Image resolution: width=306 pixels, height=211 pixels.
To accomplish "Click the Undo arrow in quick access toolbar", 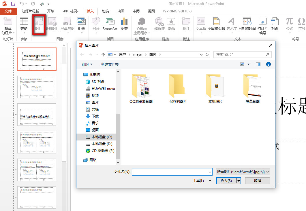I will 21,4.
